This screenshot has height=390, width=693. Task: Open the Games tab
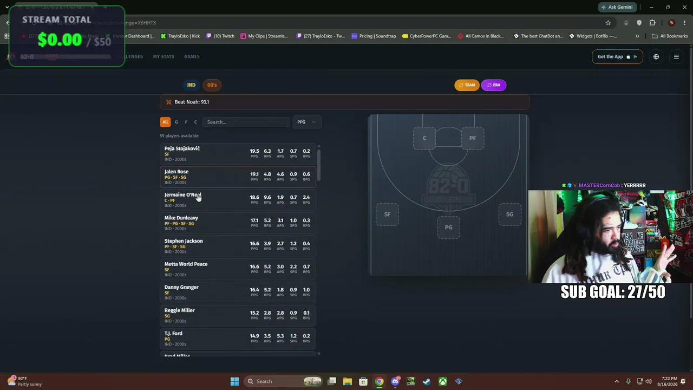click(x=192, y=56)
